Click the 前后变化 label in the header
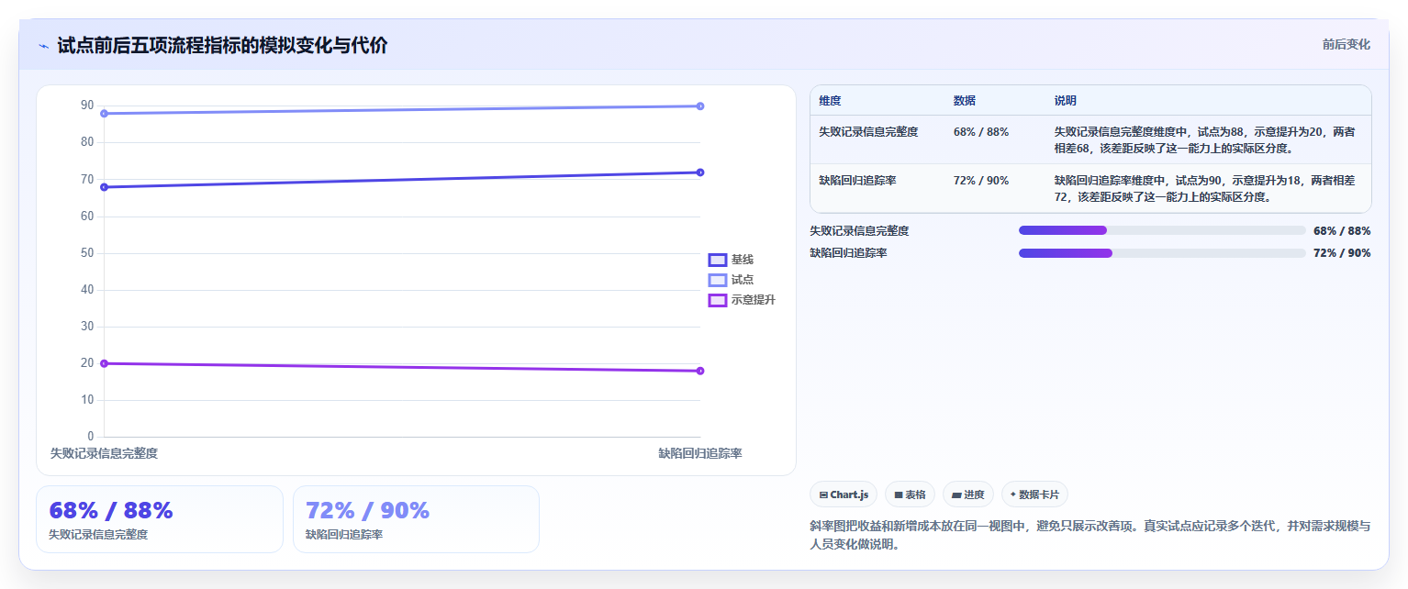The width and height of the screenshot is (1408, 589). (x=1347, y=44)
